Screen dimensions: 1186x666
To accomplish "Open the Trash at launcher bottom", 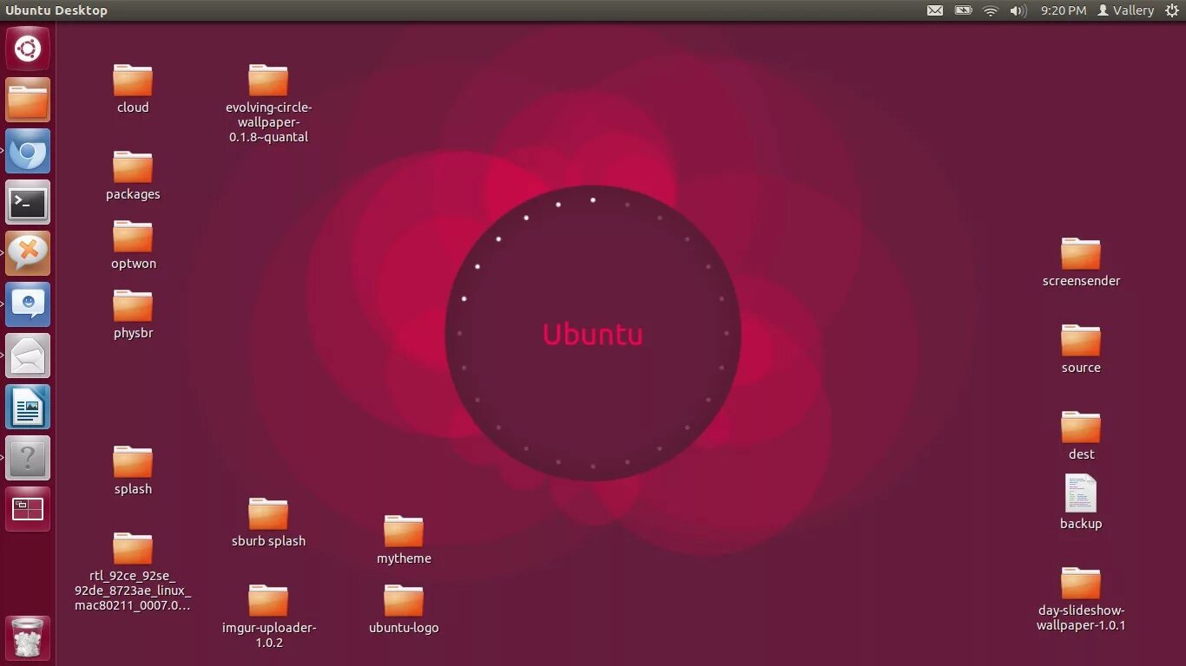I will click(x=28, y=638).
